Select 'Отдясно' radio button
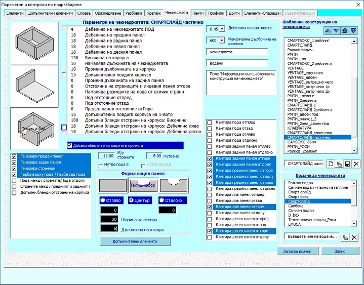Viewport: 364px width, 285px height. (161, 200)
